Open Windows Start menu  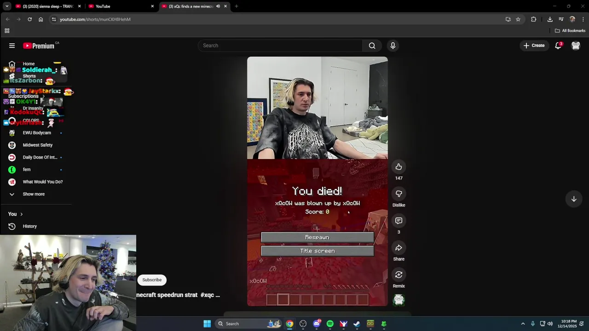click(x=207, y=324)
